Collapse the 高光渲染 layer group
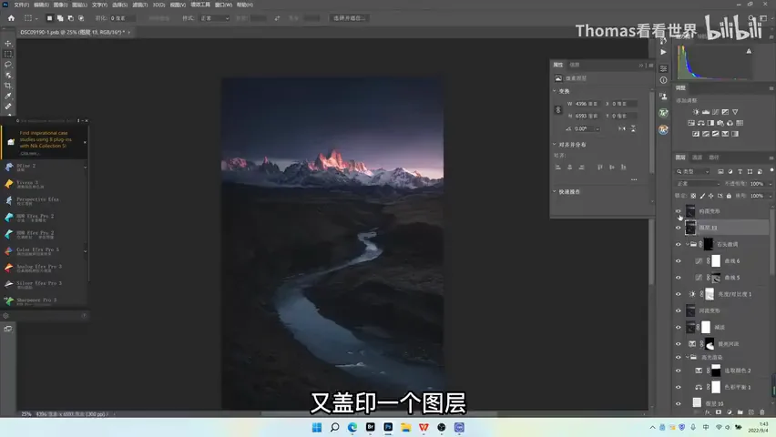This screenshot has width=776, height=437. tap(687, 357)
